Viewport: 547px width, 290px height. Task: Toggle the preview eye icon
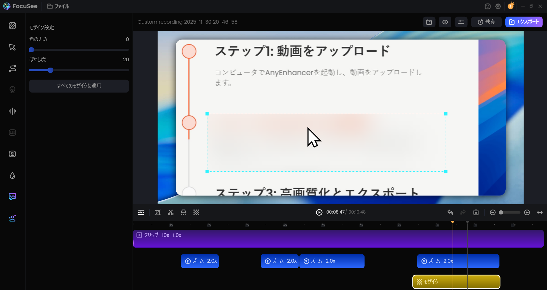[x=445, y=22]
